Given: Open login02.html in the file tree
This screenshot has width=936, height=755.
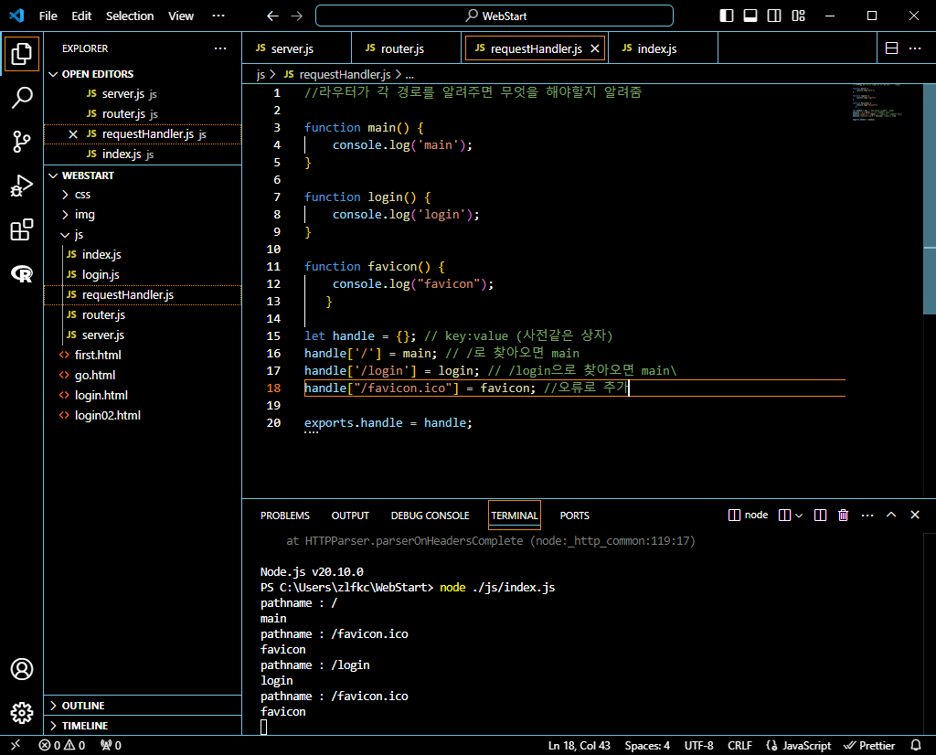Looking at the screenshot, I should point(143,415).
